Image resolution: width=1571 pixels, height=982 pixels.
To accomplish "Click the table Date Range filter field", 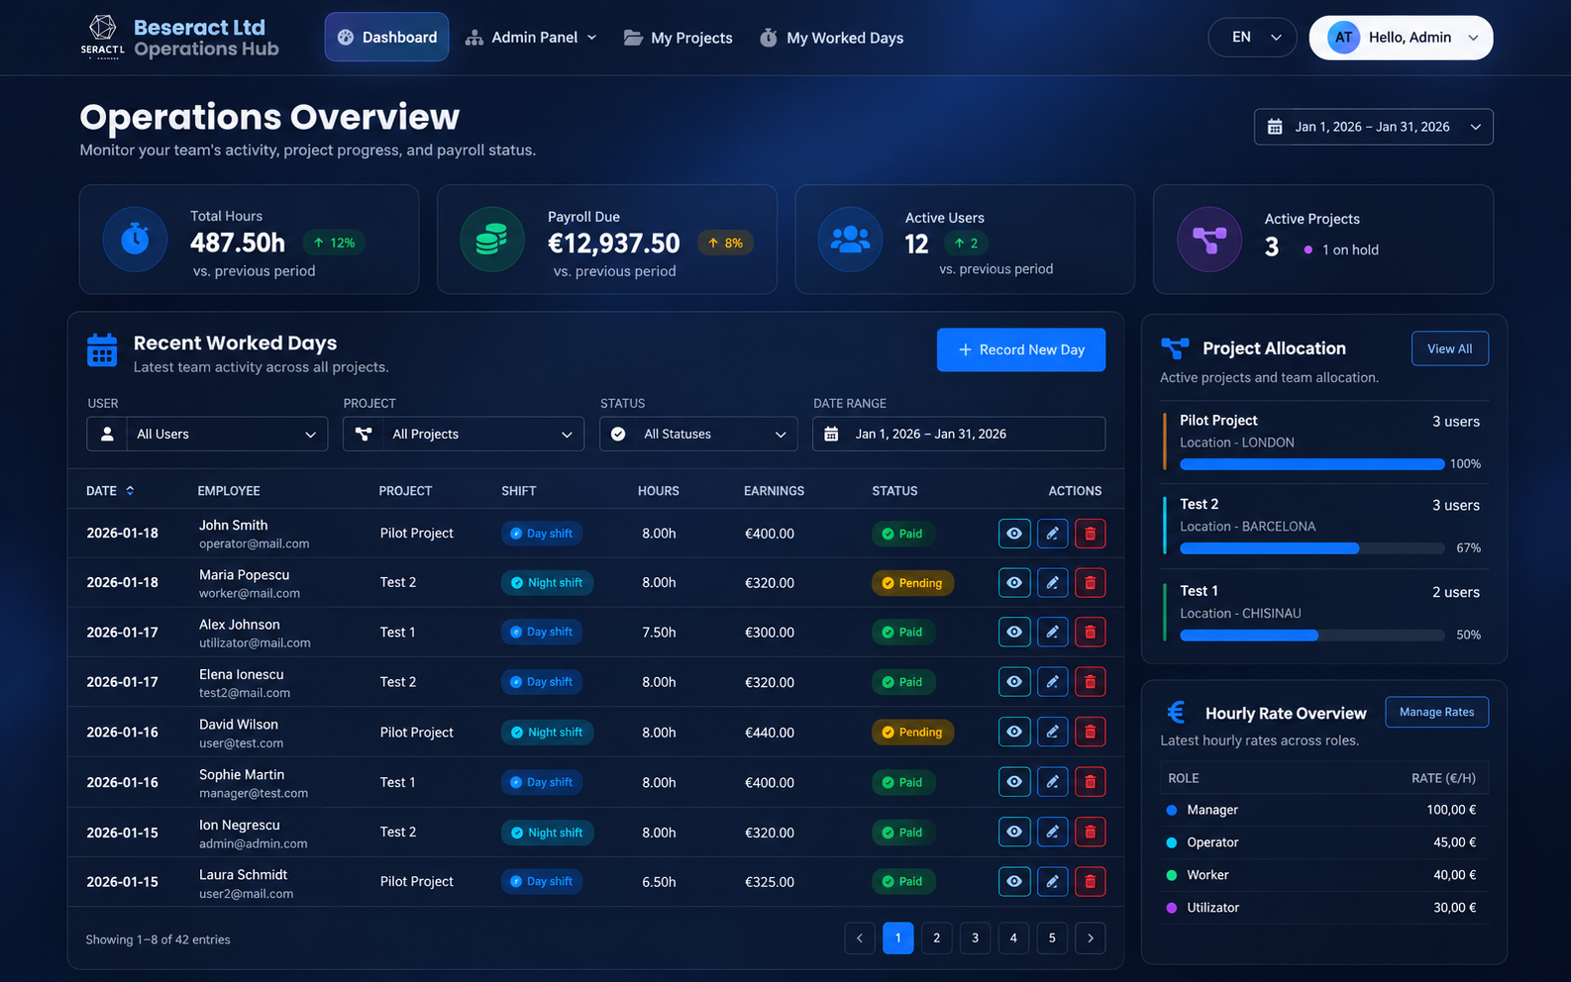I will click(x=959, y=434).
